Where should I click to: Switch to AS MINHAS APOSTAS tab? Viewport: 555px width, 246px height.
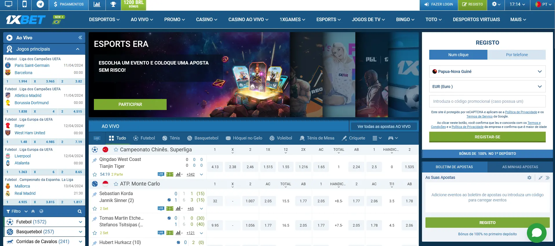[x=520, y=167]
